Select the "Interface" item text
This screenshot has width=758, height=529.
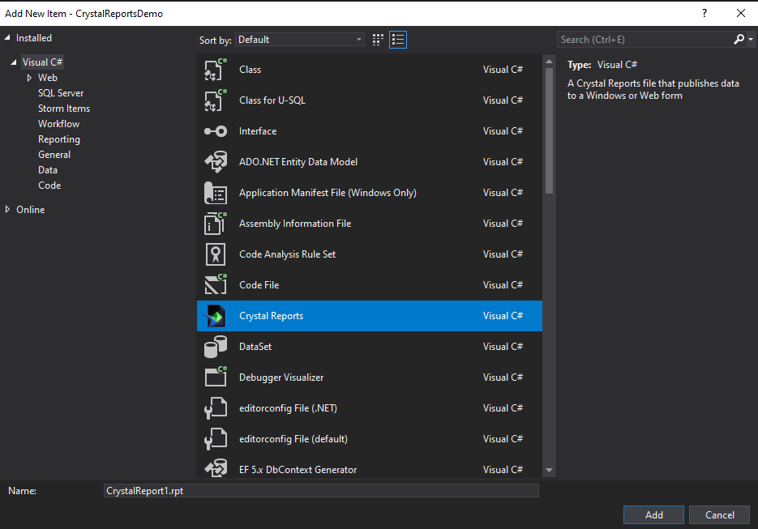click(258, 131)
